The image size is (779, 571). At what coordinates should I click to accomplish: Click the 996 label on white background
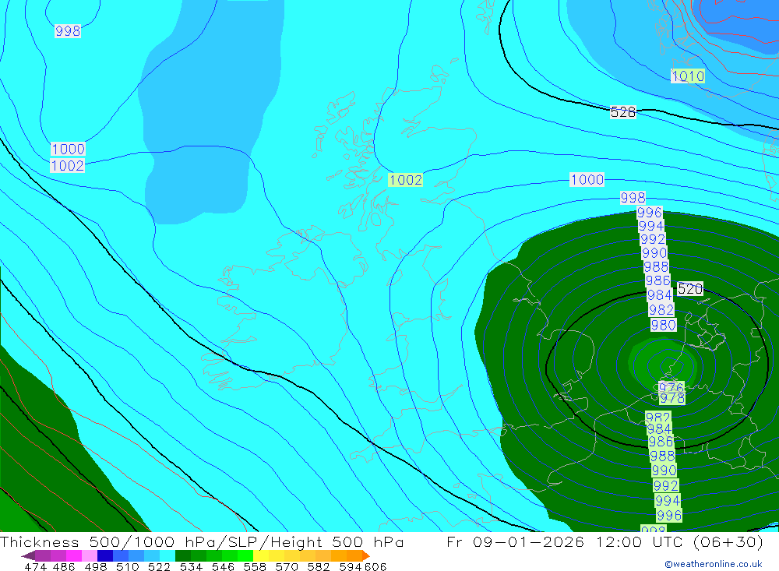click(x=650, y=213)
